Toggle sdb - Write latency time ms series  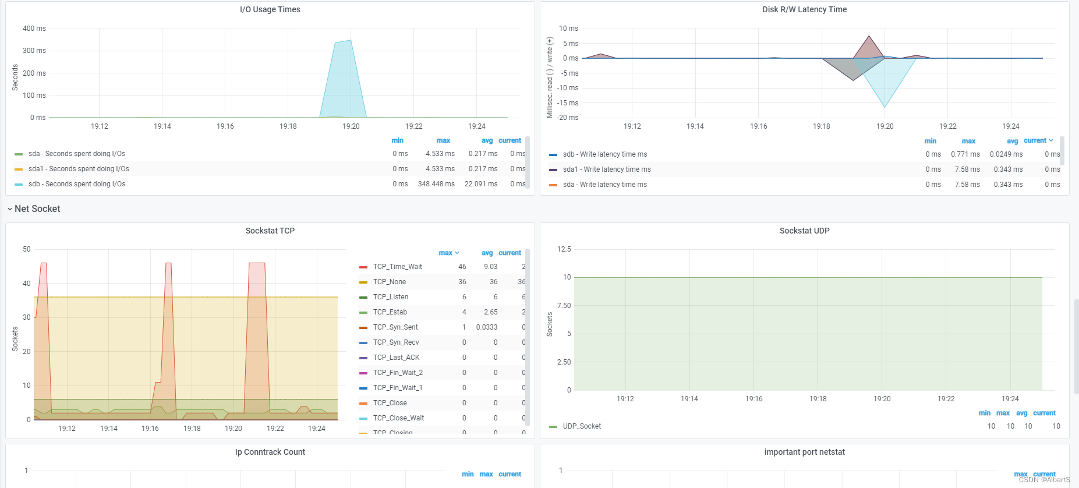[605, 154]
